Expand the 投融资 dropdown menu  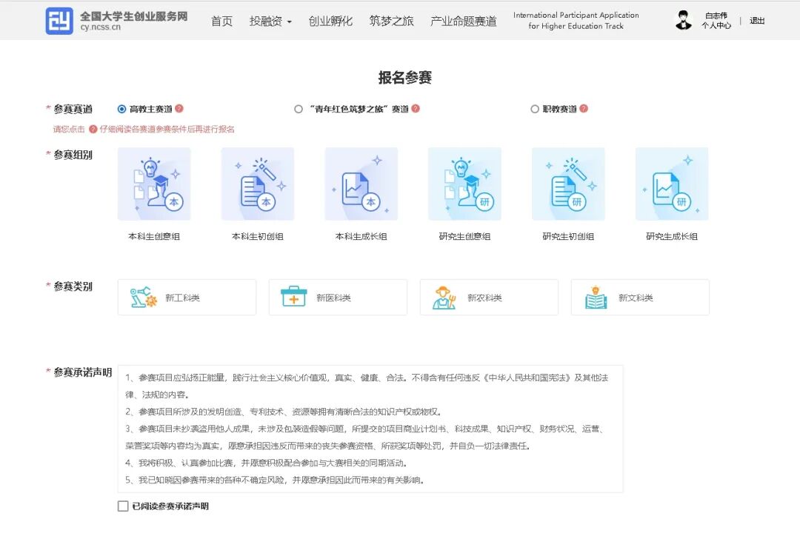pyautogui.click(x=270, y=21)
